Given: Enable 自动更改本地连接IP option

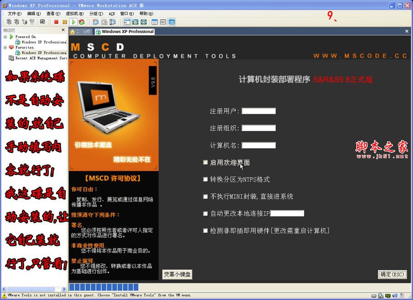Looking at the screenshot, I should (205, 213).
